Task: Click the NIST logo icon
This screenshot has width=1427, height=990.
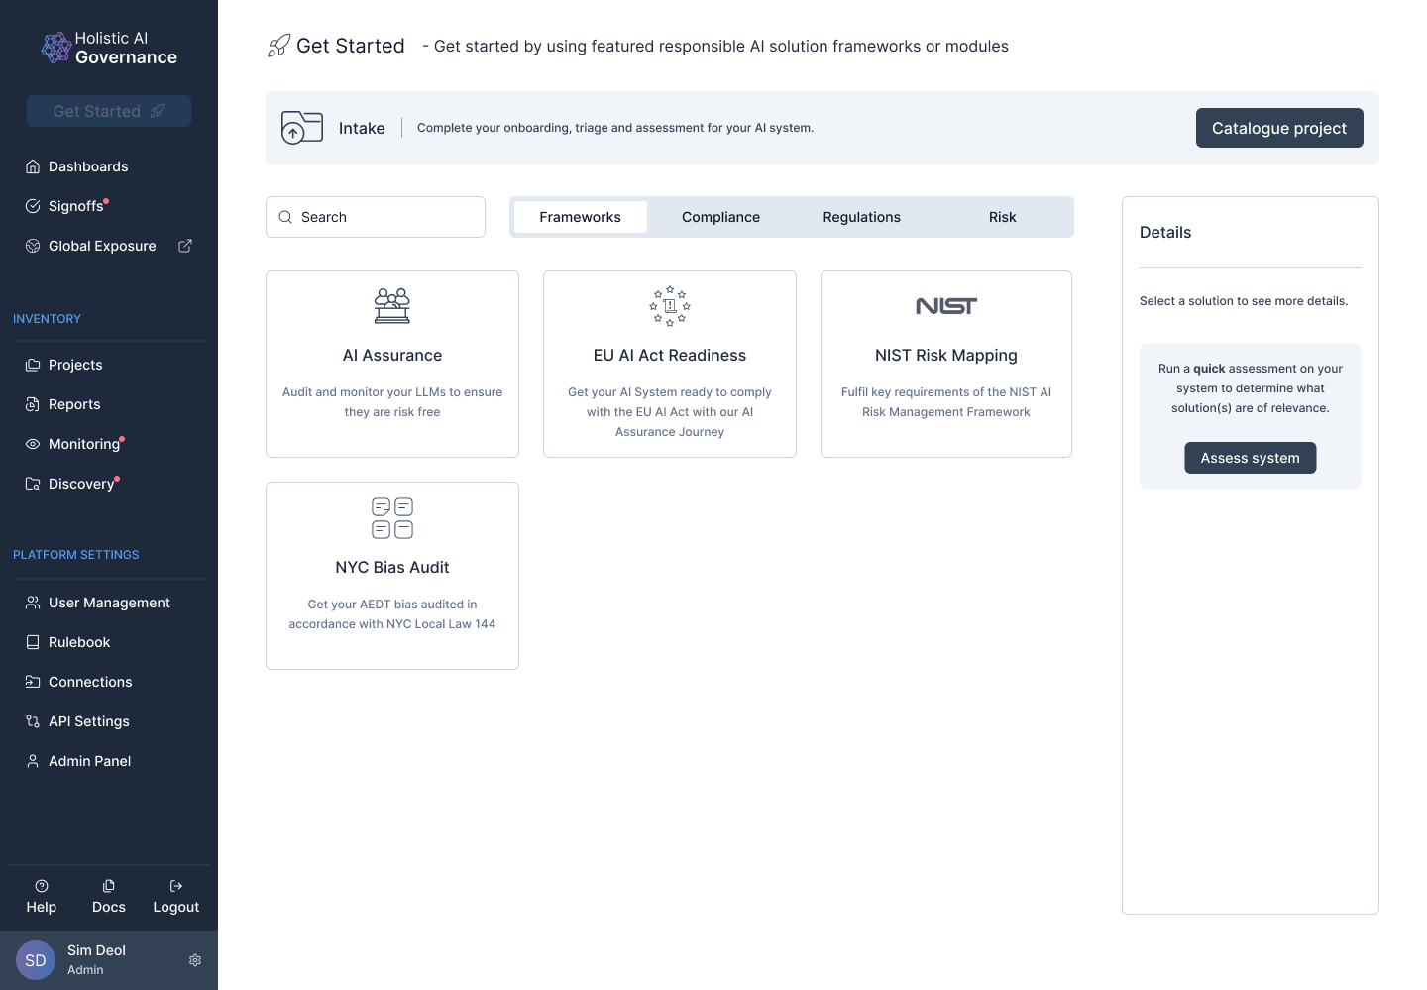Action: click(x=946, y=306)
